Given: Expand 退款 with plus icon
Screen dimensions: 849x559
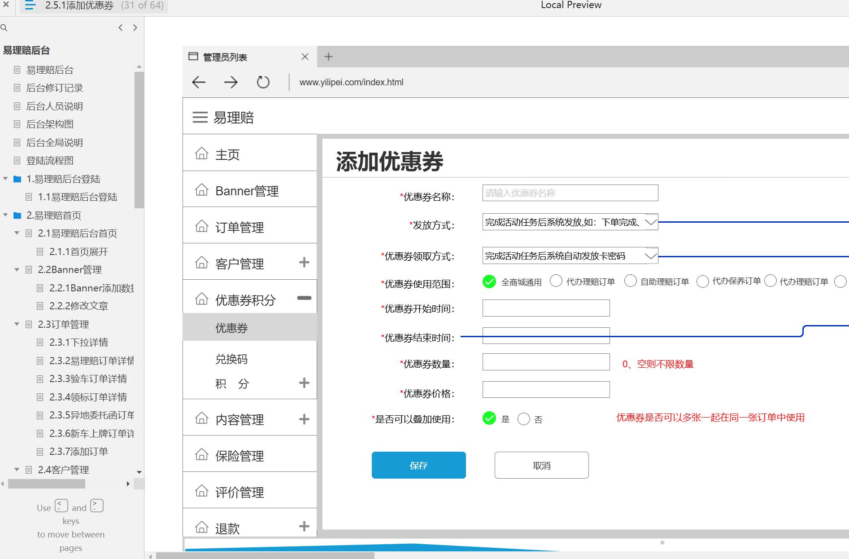Looking at the screenshot, I should [x=304, y=526].
